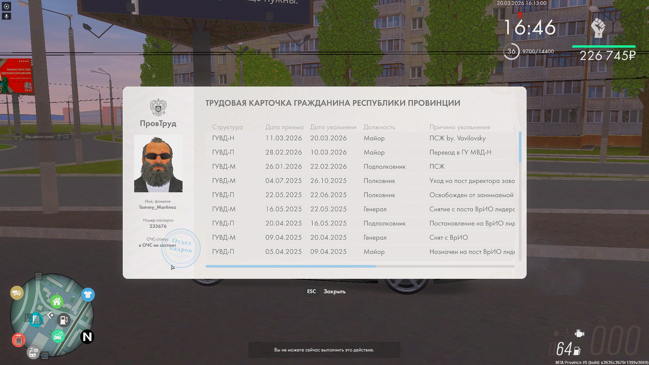The height and width of the screenshot is (365, 649).
Task: Click the gas station marker on minimap
Action: pos(64,320)
